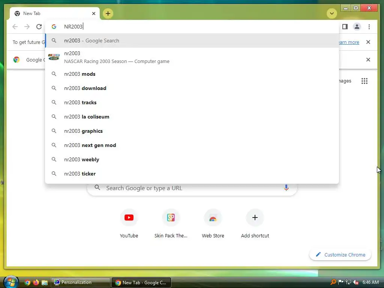Pick 'nr2003 weebly' suggestion
The height and width of the screenshot is (288, 384).
[x=192, y=159]
